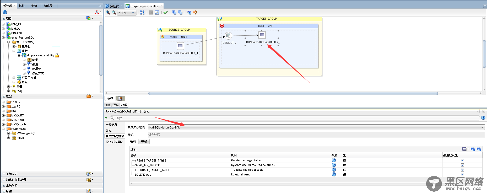Select 一般信息 in properties sidebar
487x193 pixels.
[111, 125]
